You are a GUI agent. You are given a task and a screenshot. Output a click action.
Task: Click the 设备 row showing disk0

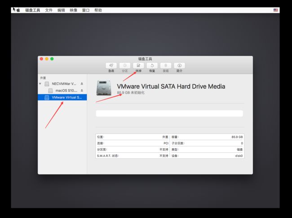point(207,156)
